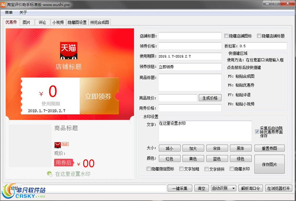The height and width of the screenshot is (201, 296).
Task: Toggle 文字加粗 checkbox
Action: (x=181, y=169)
